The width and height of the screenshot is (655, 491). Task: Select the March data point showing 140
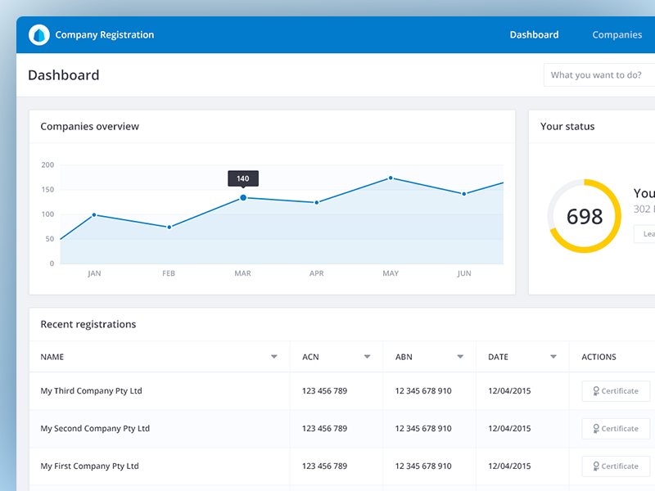pos(242,197)
